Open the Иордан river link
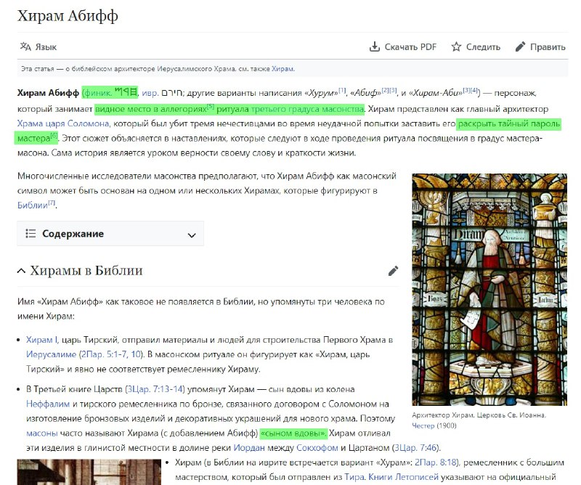The image size is (581, 485). 249,448
